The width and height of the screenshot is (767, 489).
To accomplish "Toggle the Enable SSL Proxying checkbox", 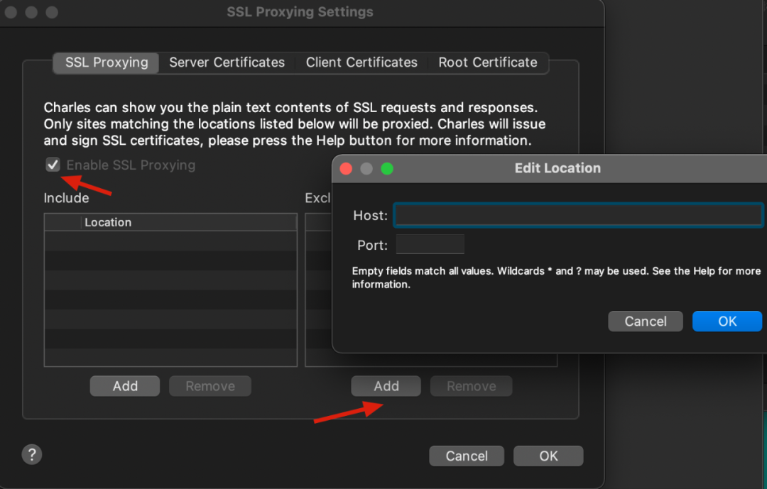I will (x=53, y=165).
